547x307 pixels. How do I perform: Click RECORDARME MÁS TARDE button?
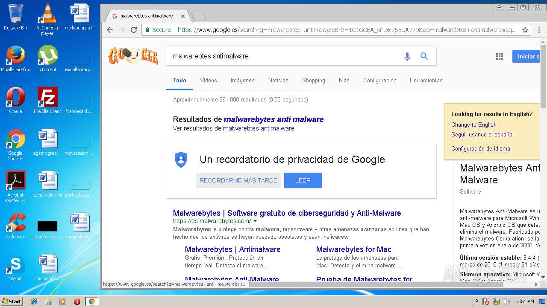238,180
